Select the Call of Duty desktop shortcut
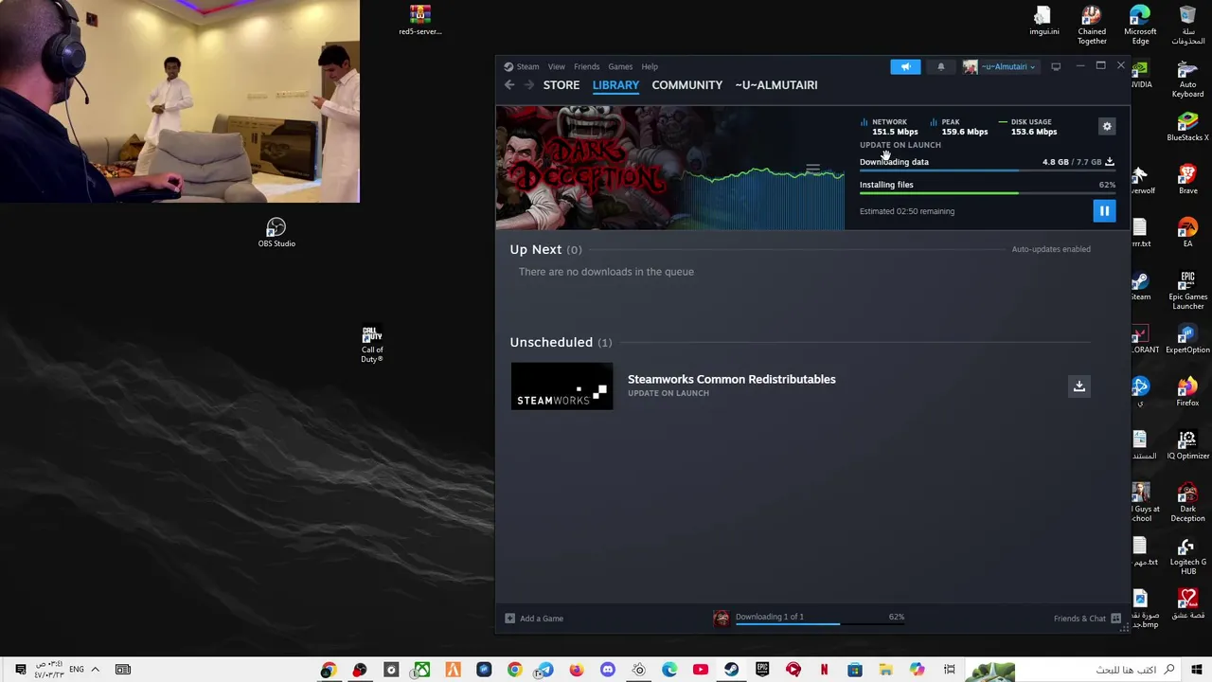The image size is (1212, 682). pyautogui.click(x=372, y=345)
